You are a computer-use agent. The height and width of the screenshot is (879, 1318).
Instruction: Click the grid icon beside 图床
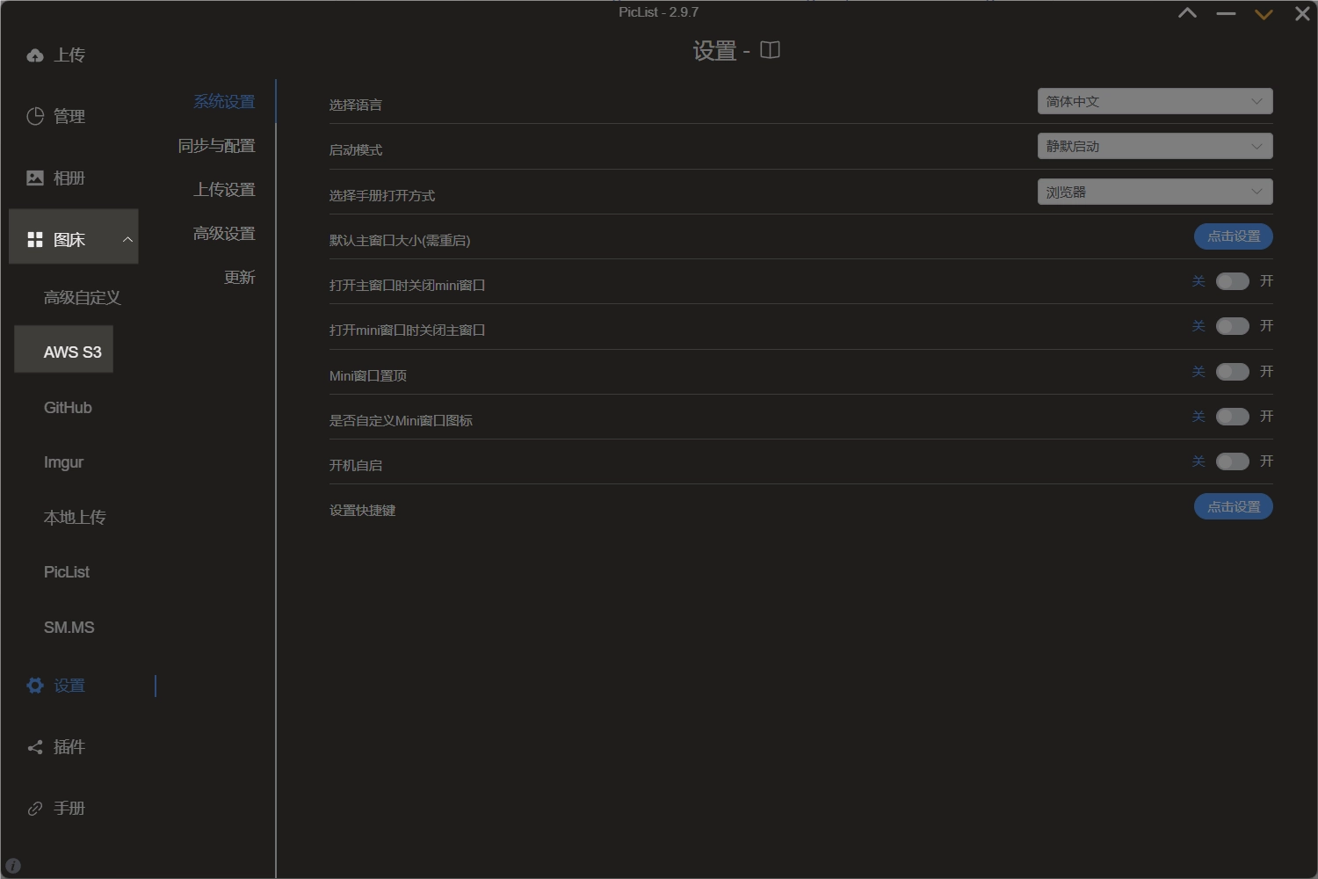[35, 239]
